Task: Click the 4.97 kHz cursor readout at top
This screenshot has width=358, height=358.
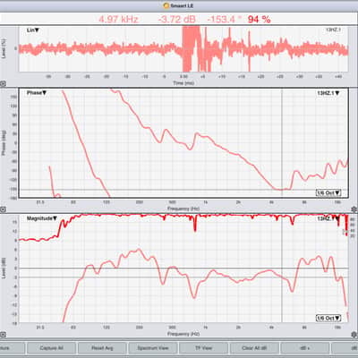Action: (118, 20)
